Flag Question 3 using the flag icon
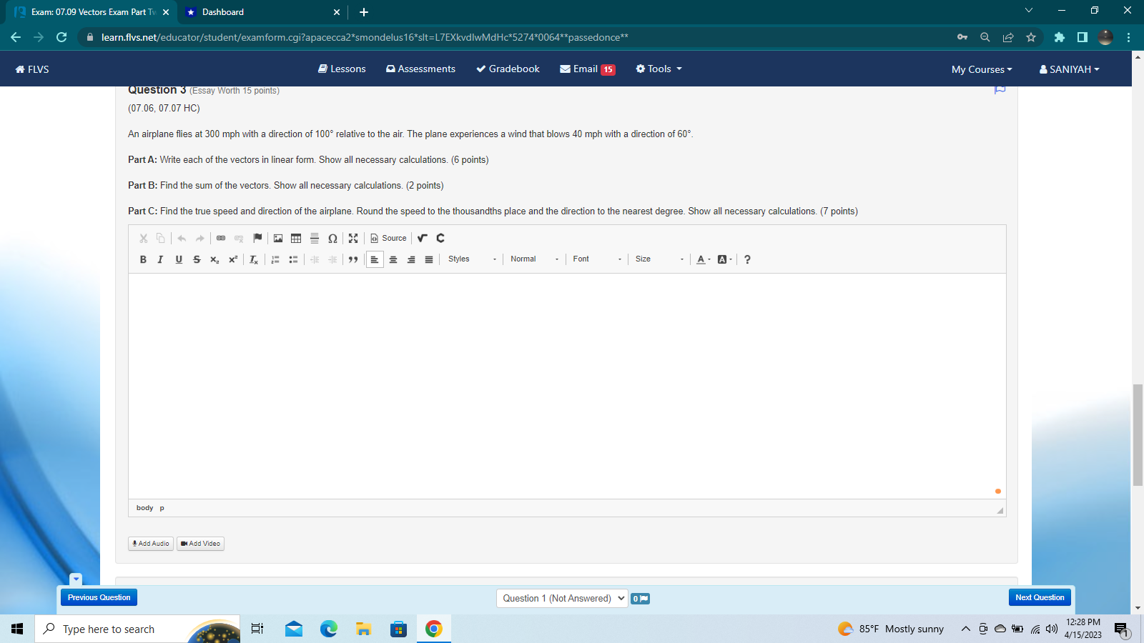 (x=1000, y=89)
